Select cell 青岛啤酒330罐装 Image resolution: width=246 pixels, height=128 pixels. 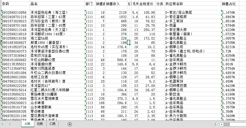click(57, 94)
